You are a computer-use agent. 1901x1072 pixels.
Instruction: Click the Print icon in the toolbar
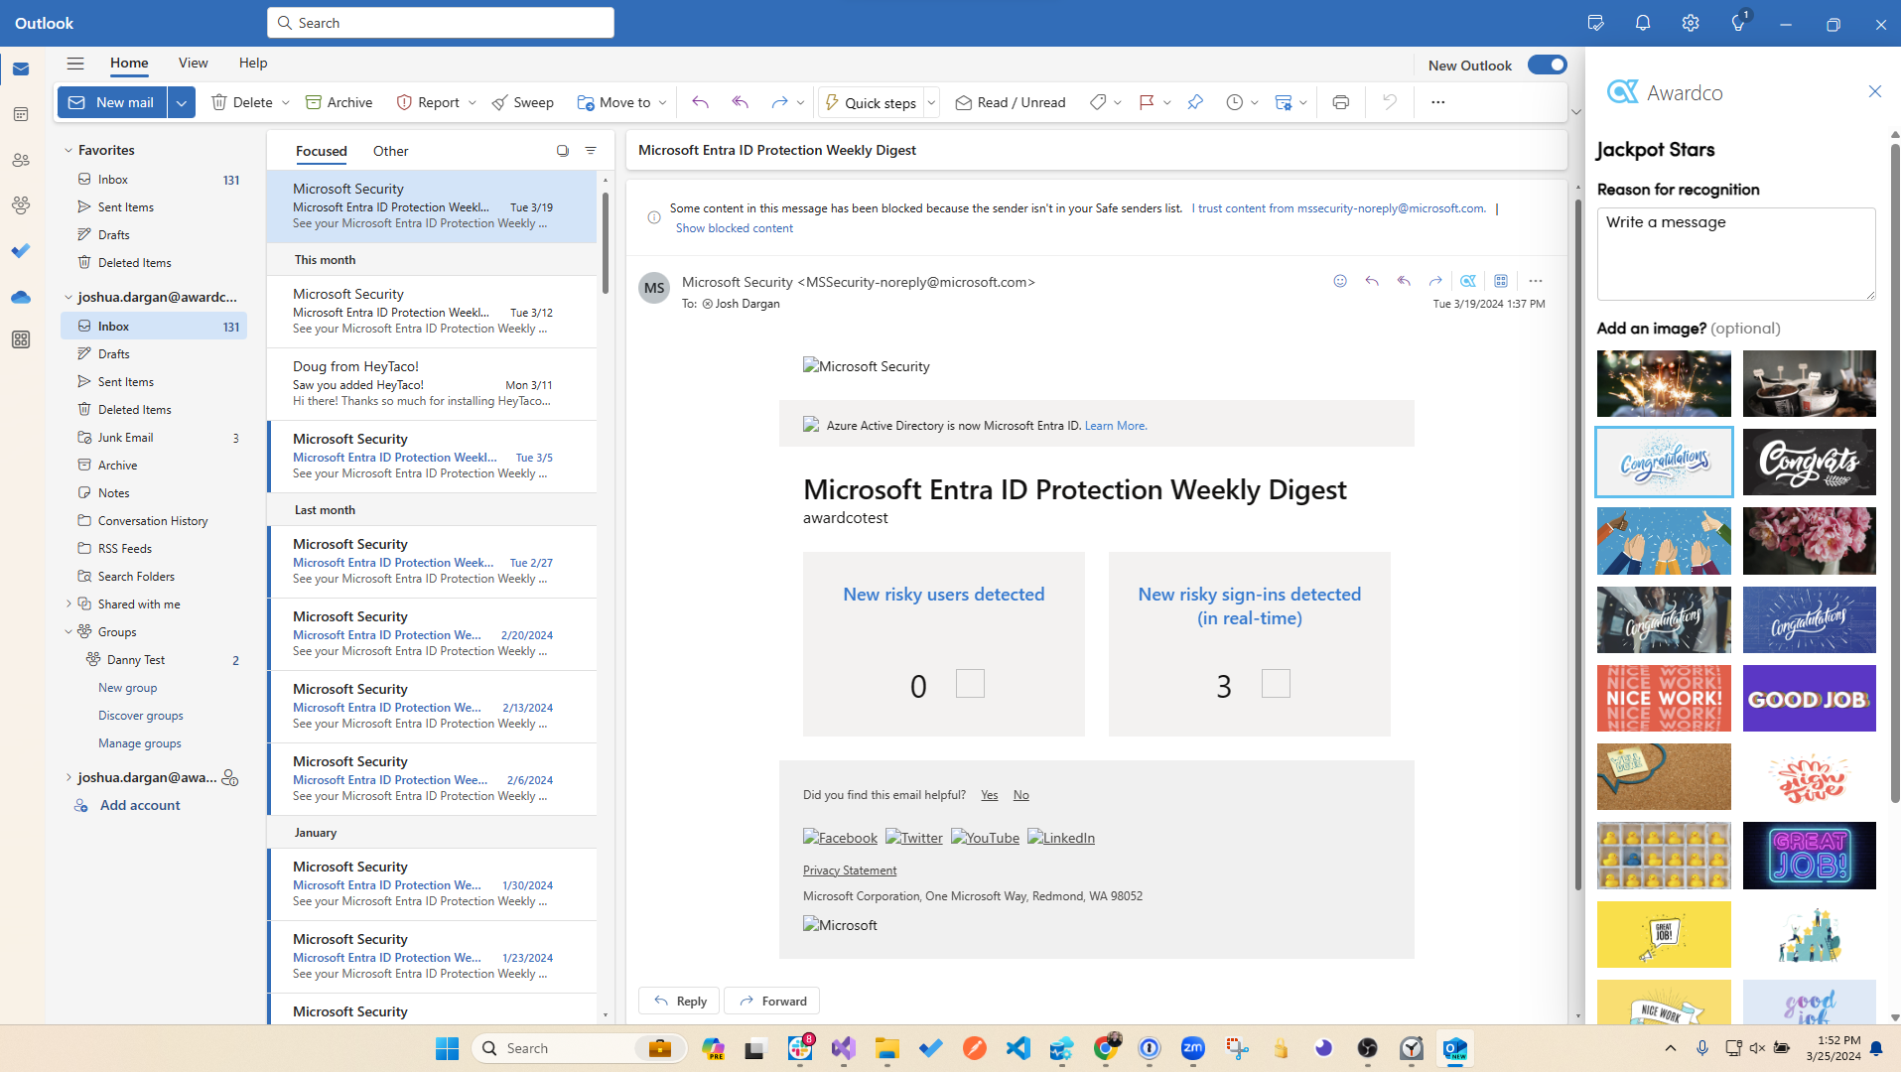1340,102
